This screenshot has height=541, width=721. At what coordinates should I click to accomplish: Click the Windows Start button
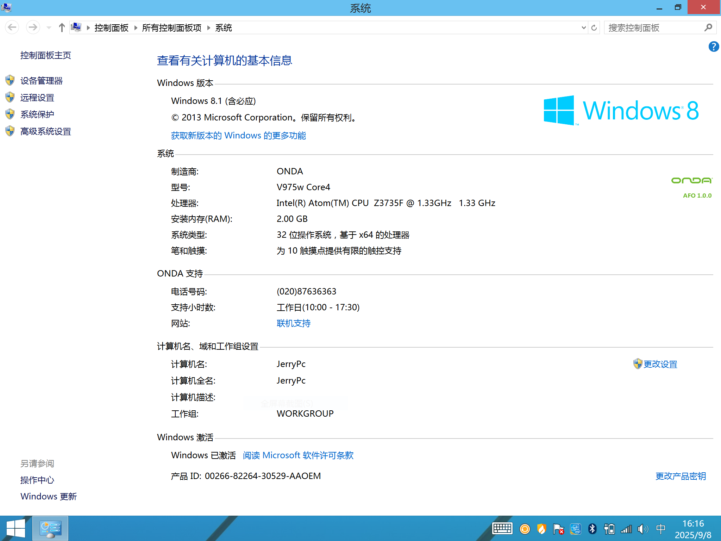pos(16,528)
